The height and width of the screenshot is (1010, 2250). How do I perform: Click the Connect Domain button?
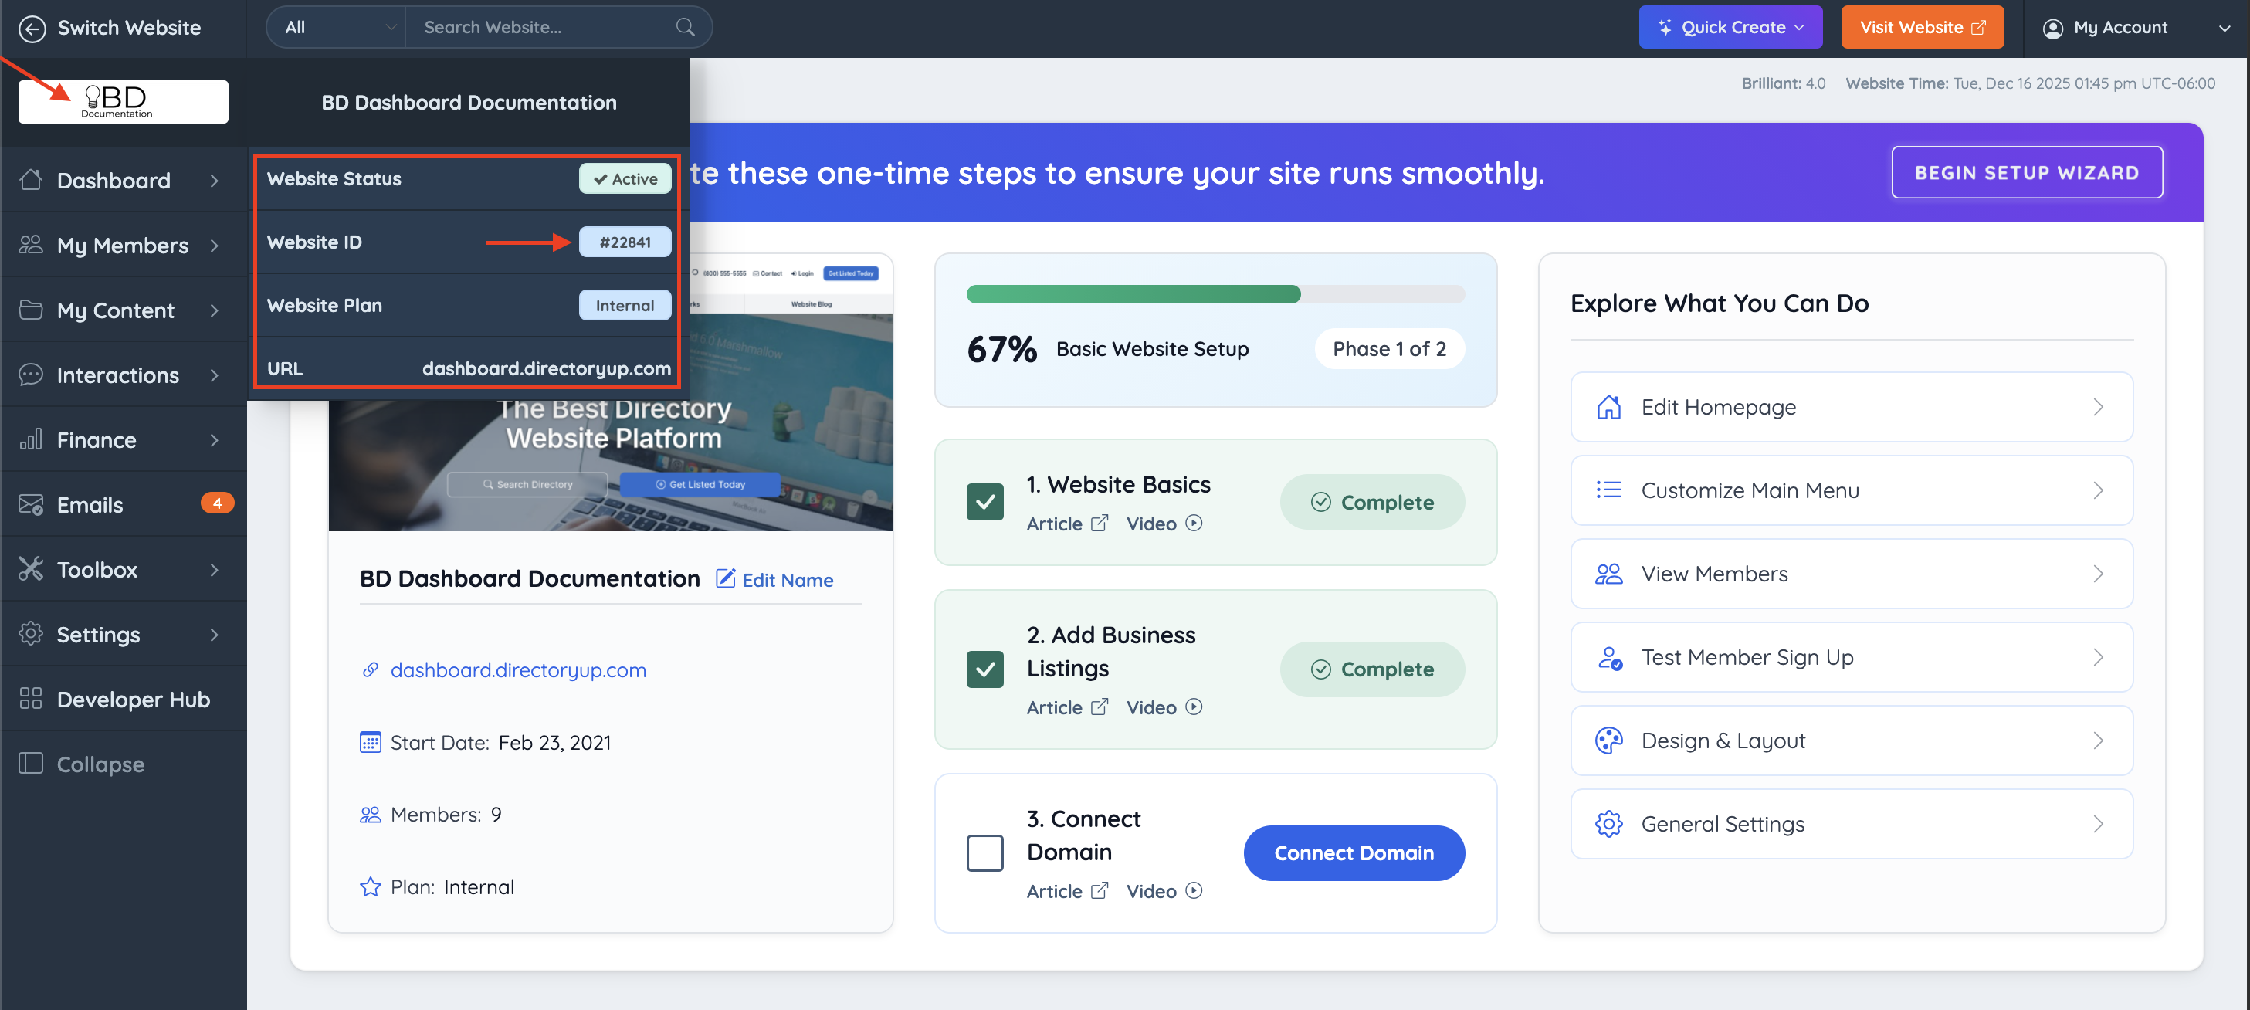click(1353, 852)
